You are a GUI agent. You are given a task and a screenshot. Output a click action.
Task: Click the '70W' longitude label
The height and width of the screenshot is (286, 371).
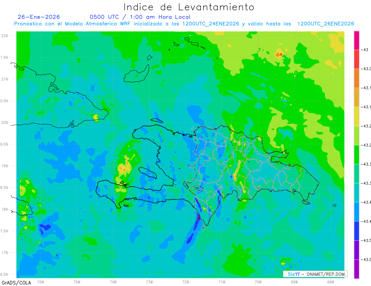pyautogui.click(x=258, y=282)
